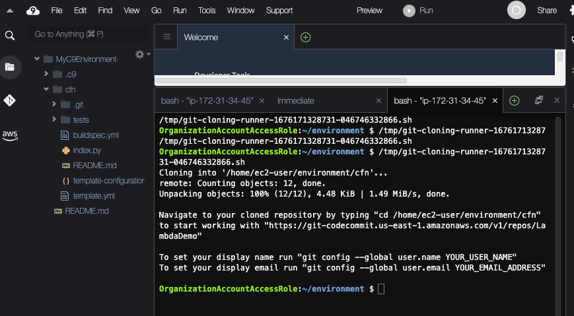
Task: Click the terminal cursor at the prompt
Action: [381, 289]
